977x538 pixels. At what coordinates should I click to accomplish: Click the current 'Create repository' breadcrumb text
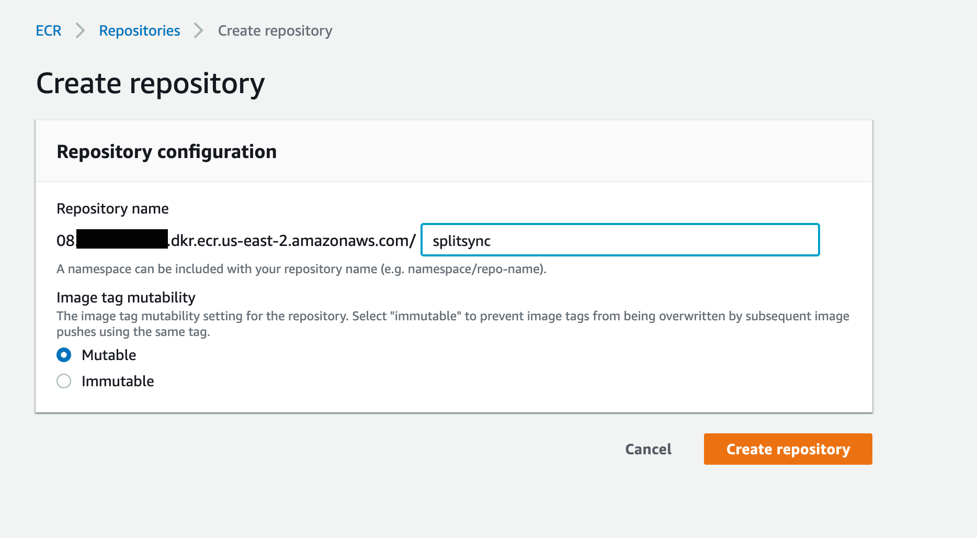coord(275,31)
